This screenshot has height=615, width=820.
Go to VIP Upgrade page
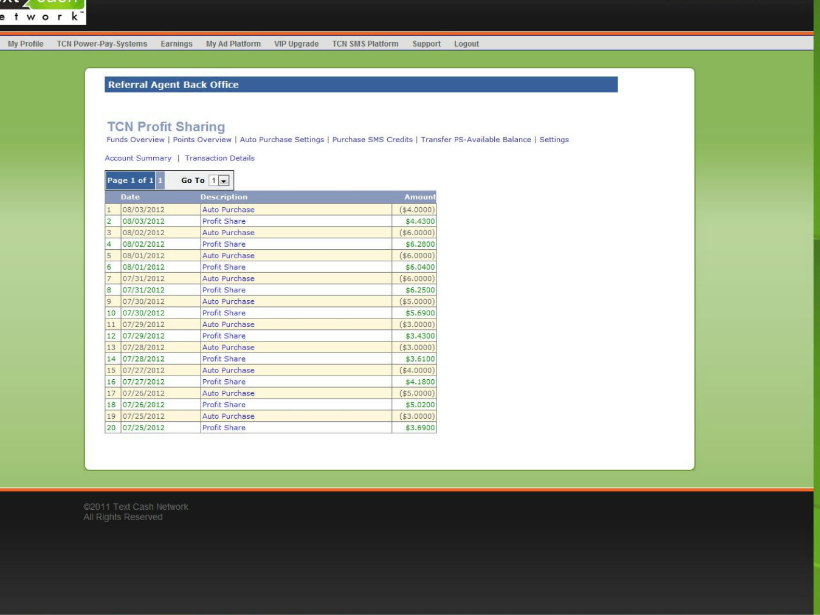[296, 44]
